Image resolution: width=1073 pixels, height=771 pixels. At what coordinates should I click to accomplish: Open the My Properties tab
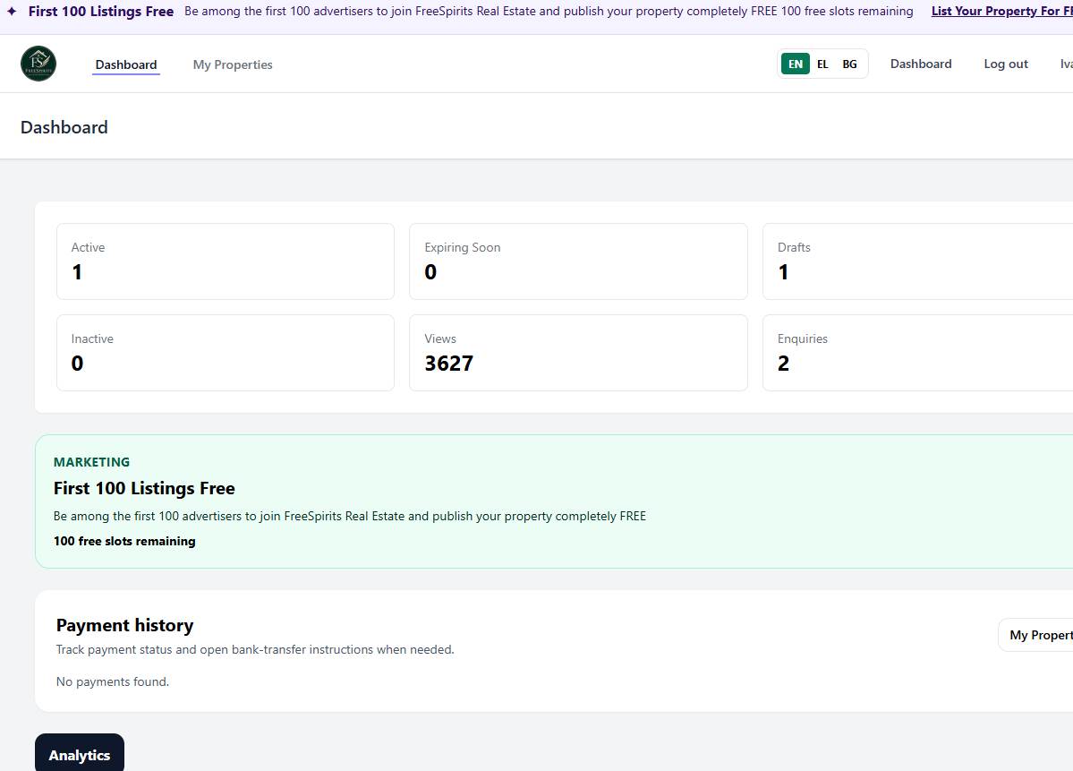click(233, 64)
